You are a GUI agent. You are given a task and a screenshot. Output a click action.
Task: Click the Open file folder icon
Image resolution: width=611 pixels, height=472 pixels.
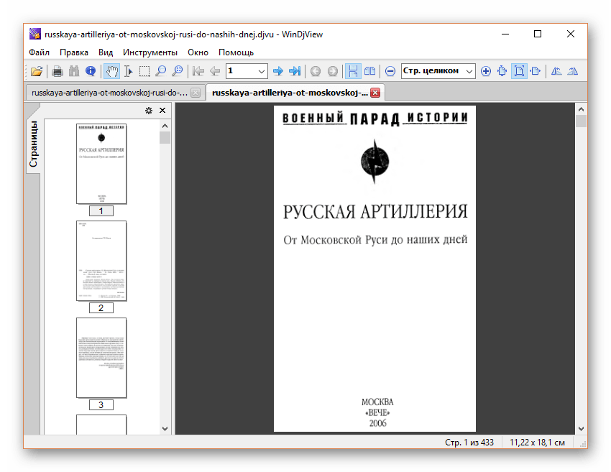37,71
